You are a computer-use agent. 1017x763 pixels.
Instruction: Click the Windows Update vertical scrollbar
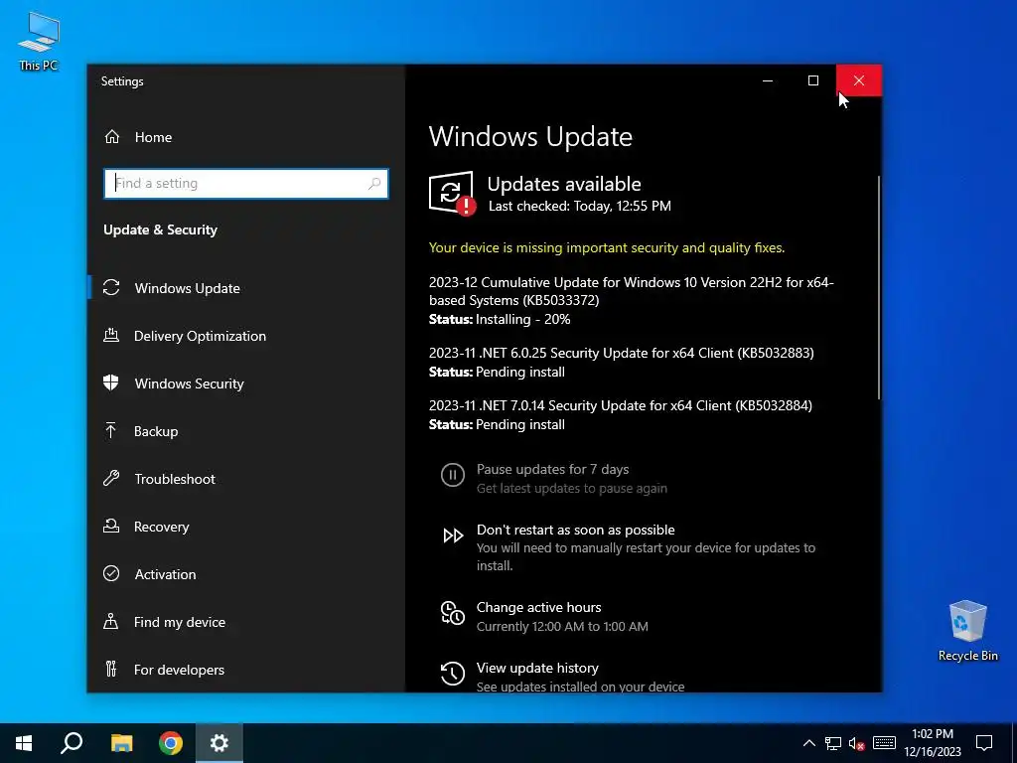click(x=879, y=287)
